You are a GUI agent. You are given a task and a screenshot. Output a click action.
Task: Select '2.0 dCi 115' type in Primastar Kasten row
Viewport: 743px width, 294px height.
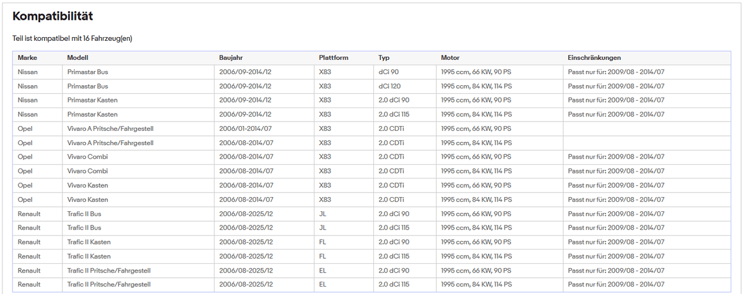click(x=394, y=114)
